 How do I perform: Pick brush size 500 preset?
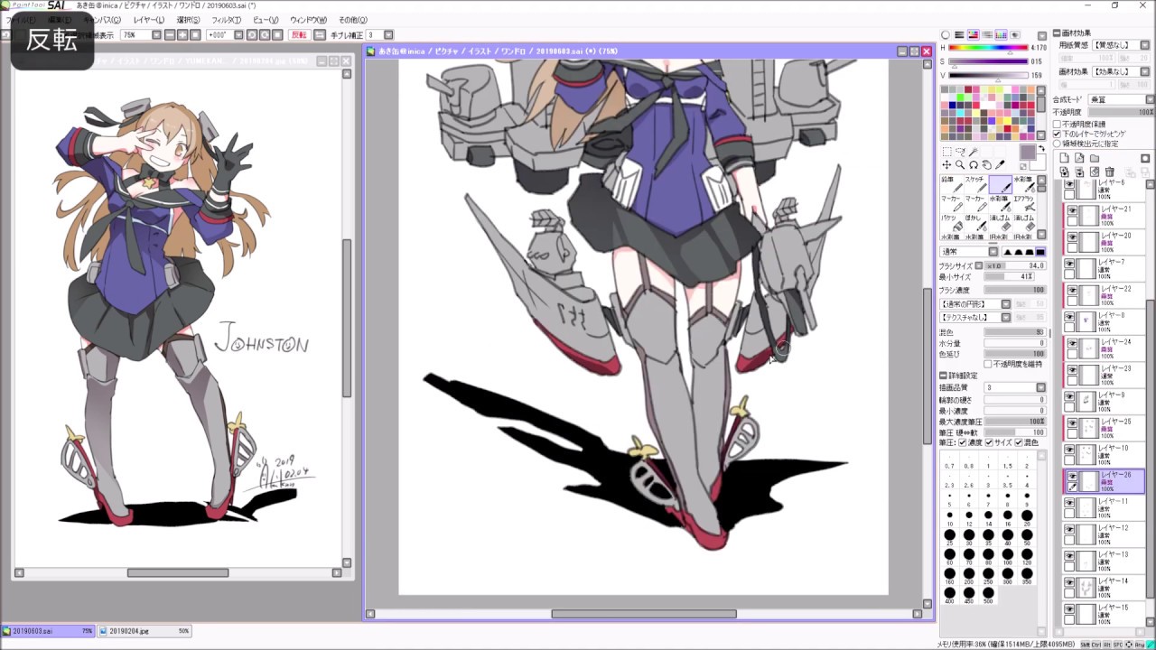[x=988, y=594]
